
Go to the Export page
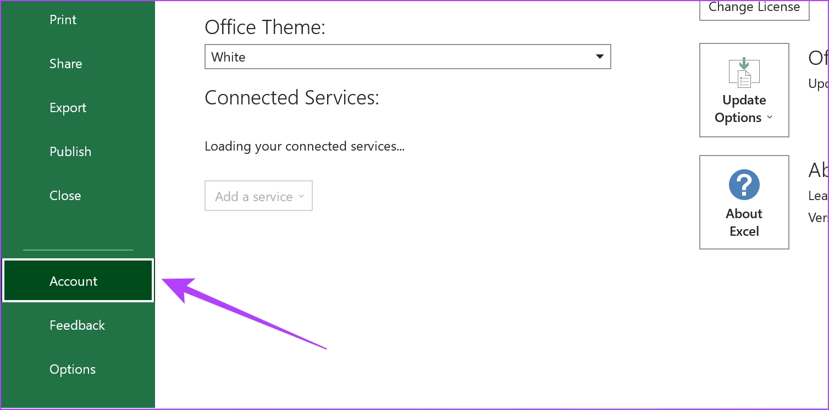(x=68, y=108)
